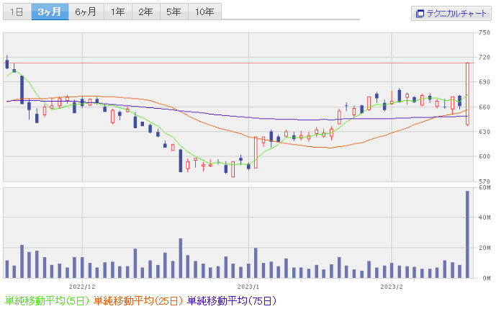Click the 750 price axis label
The height and width of the screenshot is (309, 496).
484,33
